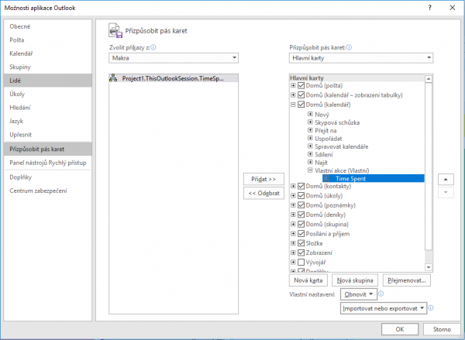The height and width of the screenshot is (340, 465).
Task: Open the Jazyk options category
Action: point(48,121)
